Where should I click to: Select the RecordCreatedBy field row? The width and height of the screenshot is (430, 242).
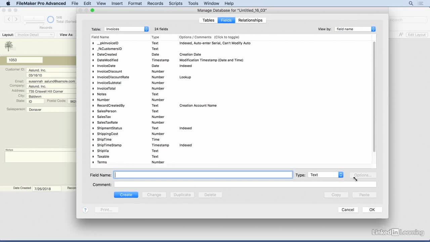(x=231, y=106)
